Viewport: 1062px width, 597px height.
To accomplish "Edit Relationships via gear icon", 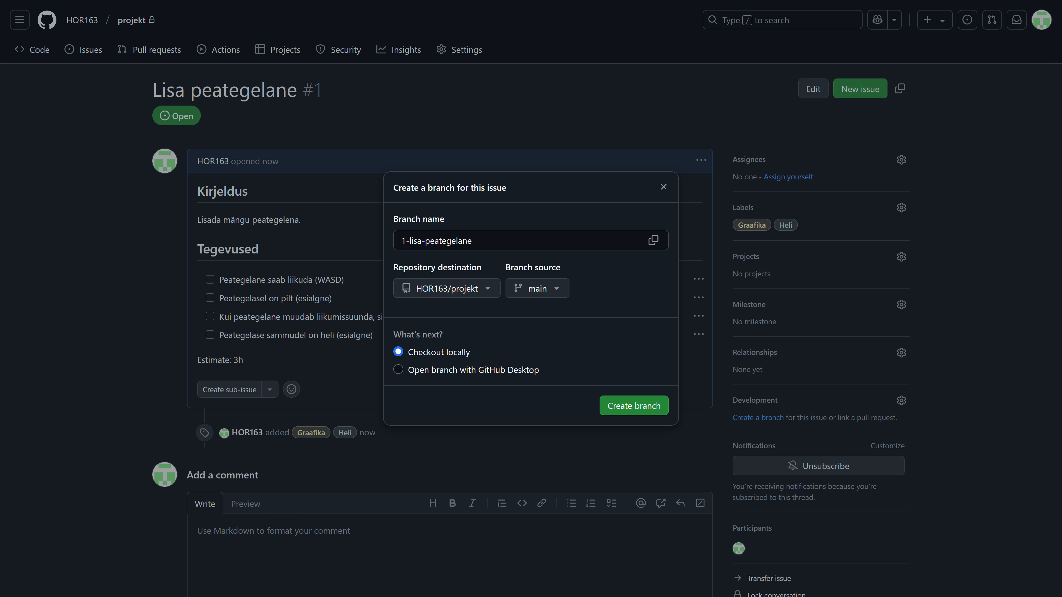I will tap(901, 353).
